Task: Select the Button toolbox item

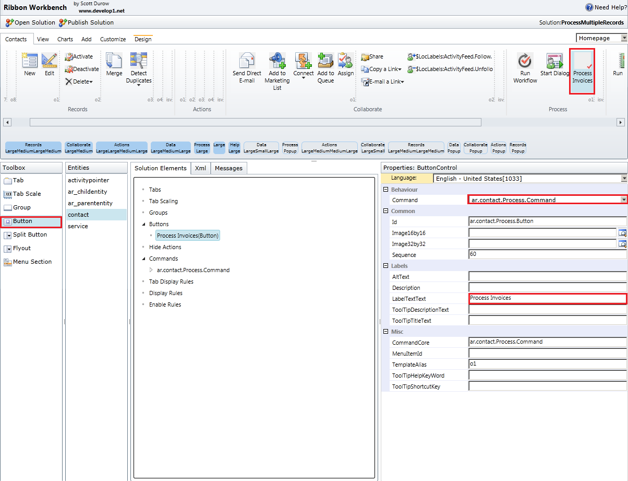Action: click(x=31, y=221)
